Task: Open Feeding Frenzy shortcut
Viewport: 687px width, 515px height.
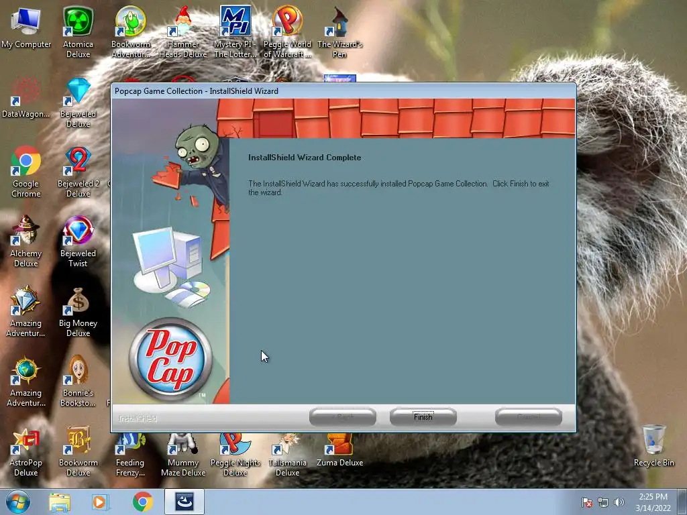Action: point(130,455)
